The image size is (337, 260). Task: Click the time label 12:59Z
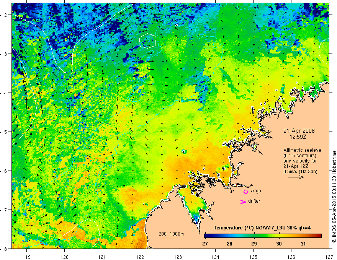click(298, 137)
